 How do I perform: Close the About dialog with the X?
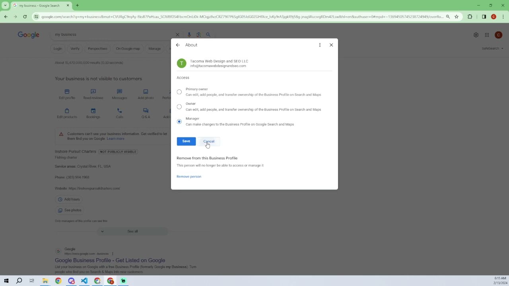click(331, 45)
